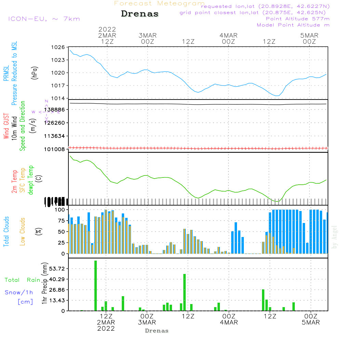
Task: Click the N-W-E-S wind direction compass
Action: pyautogui.click(x=46, y=112)
